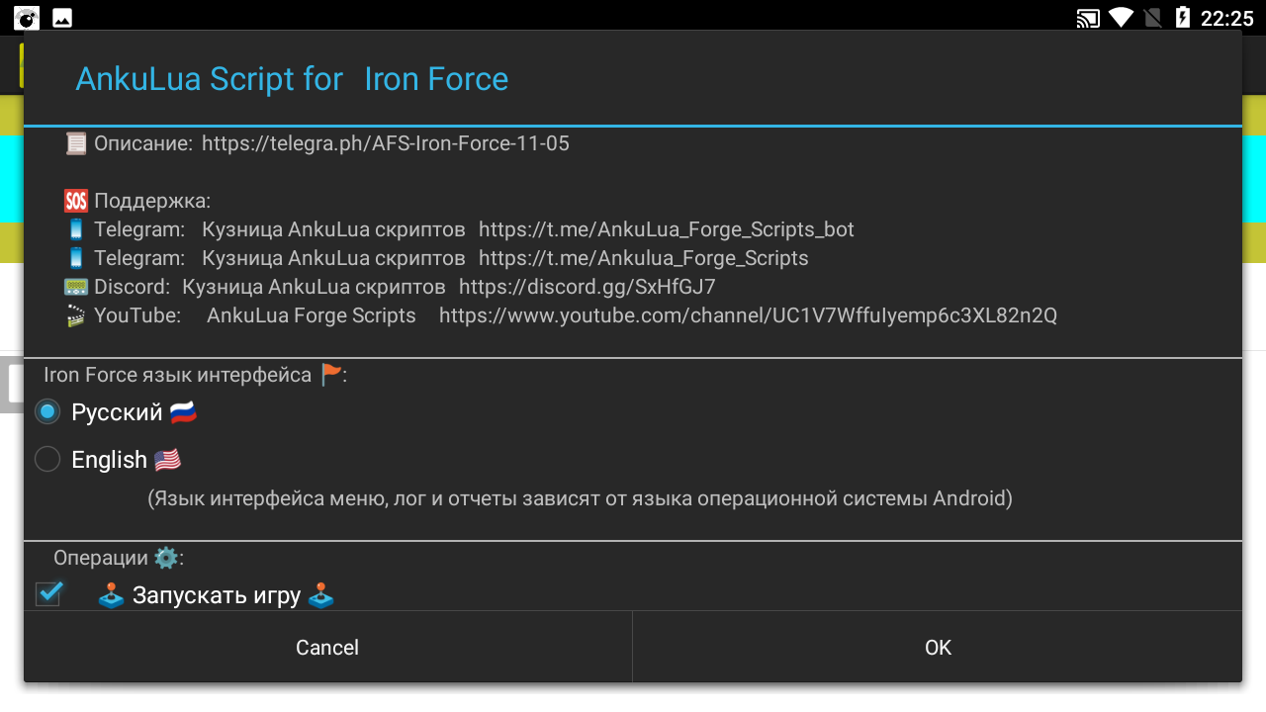Click the SOS support icon
The height and width of the screenshot is (712, 1266).
pos(76,201)
